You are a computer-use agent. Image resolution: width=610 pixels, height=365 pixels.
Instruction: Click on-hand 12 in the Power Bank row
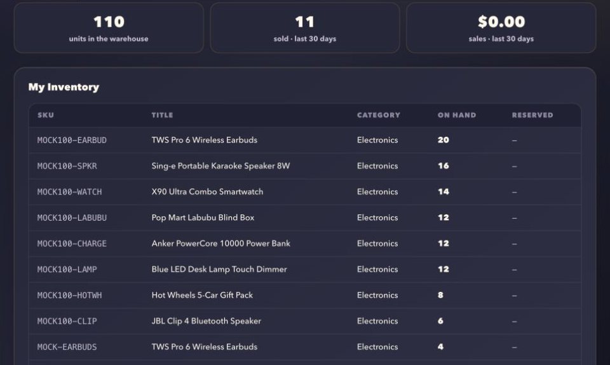coord(443,243)
